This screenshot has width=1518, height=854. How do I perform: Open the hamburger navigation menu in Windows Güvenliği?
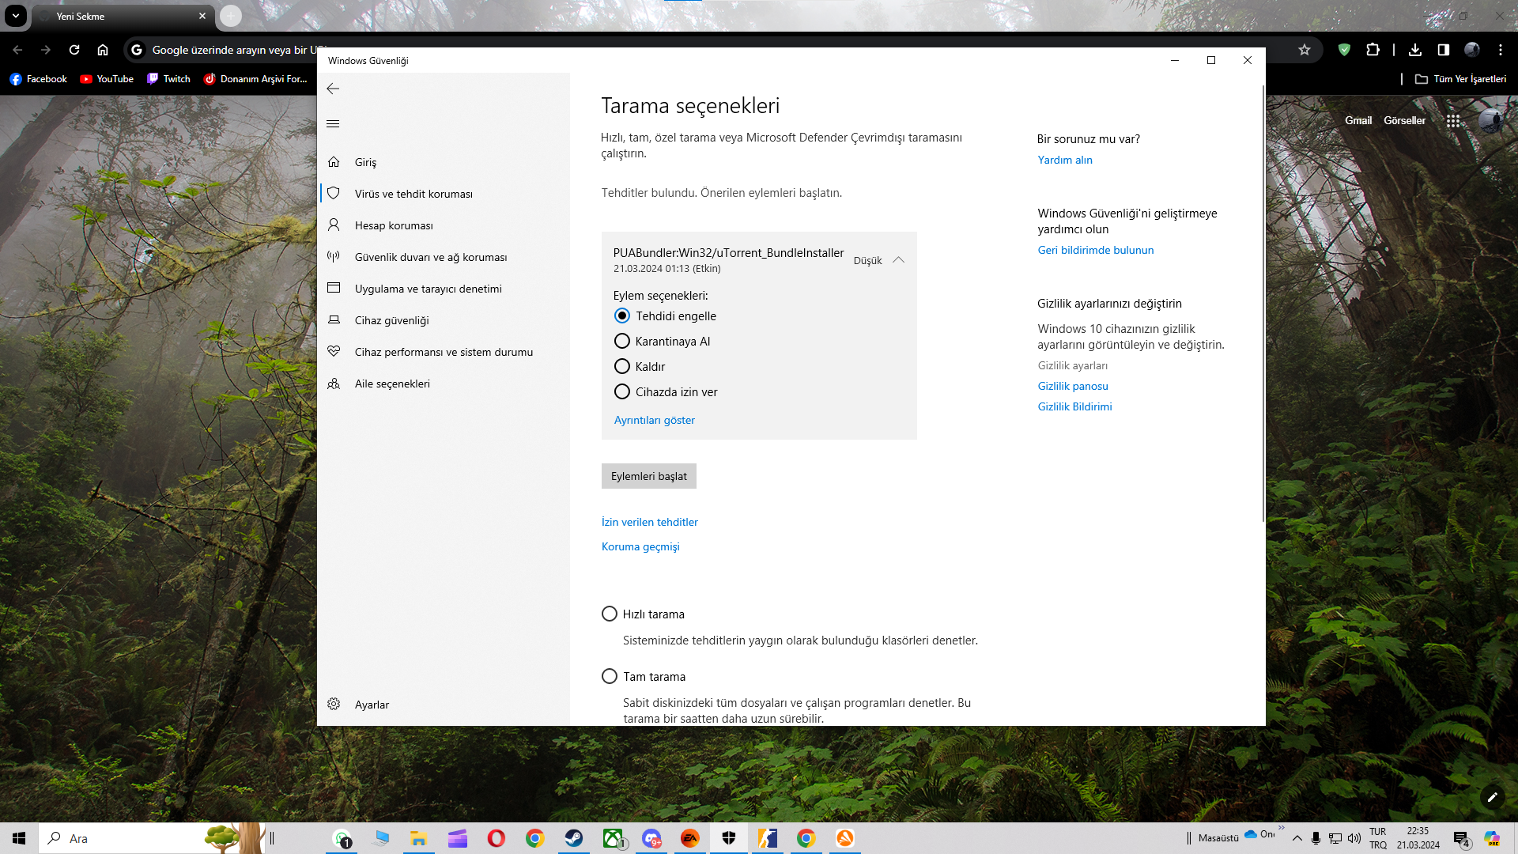tap(333, 123)
